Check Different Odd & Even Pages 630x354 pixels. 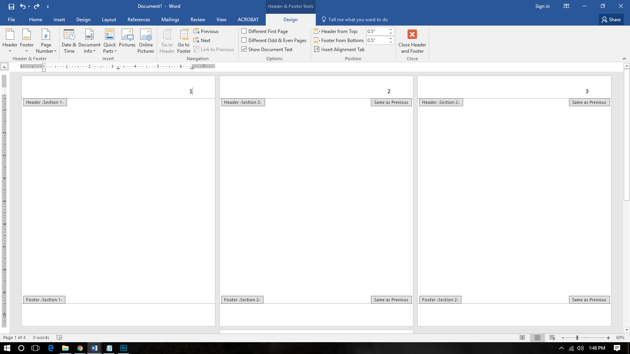(x=245, y=40)
